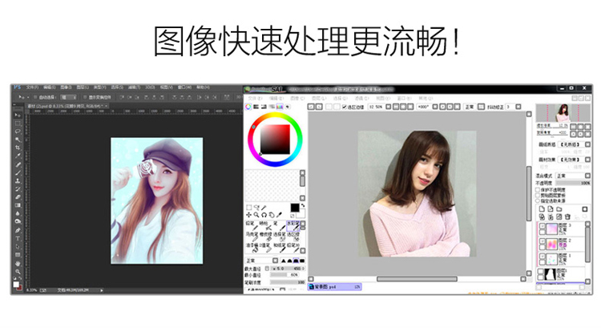Select the Crop tool in Photoshop

pyautogui.click(x=18, y=148)
